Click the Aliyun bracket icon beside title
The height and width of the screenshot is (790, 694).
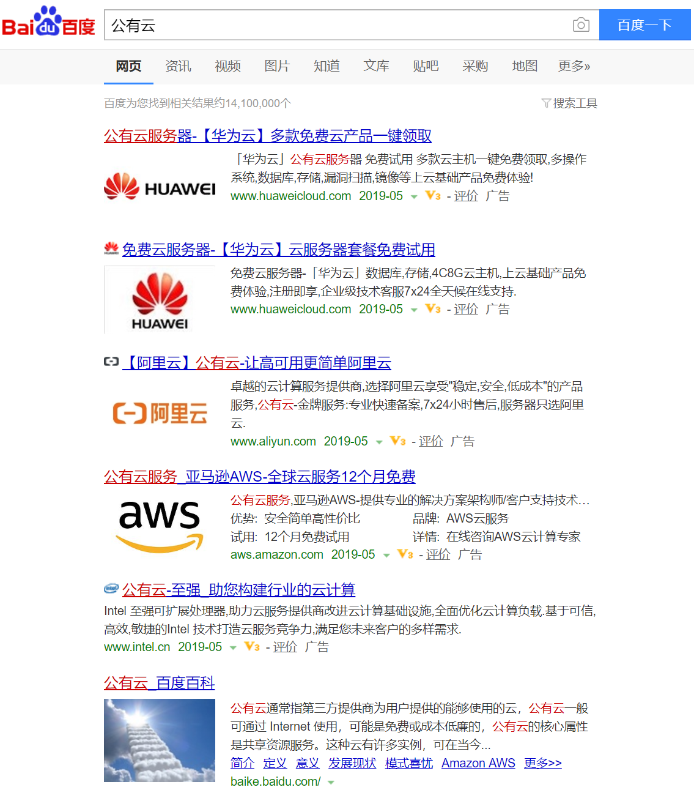tap(111, 362)
